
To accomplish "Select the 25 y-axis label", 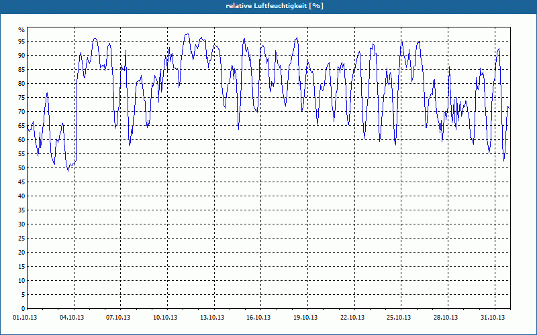I will [21, 238].
